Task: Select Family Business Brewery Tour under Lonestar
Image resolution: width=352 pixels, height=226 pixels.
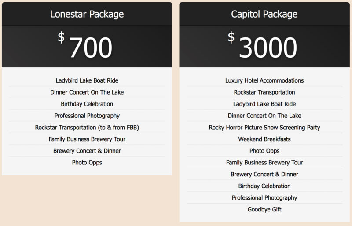Action: [x=87, y=139]
